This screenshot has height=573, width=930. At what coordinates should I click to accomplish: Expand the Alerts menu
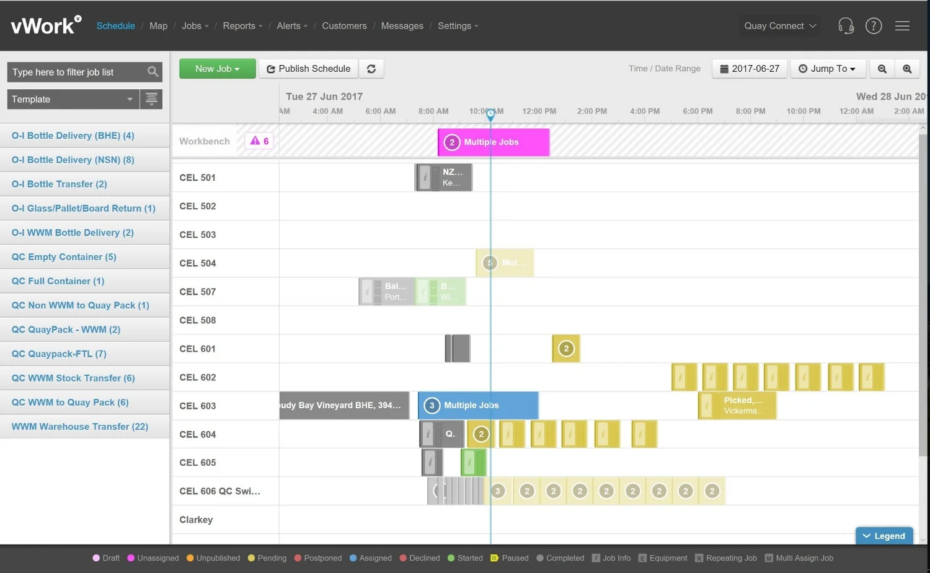click(x=292, y=26)
